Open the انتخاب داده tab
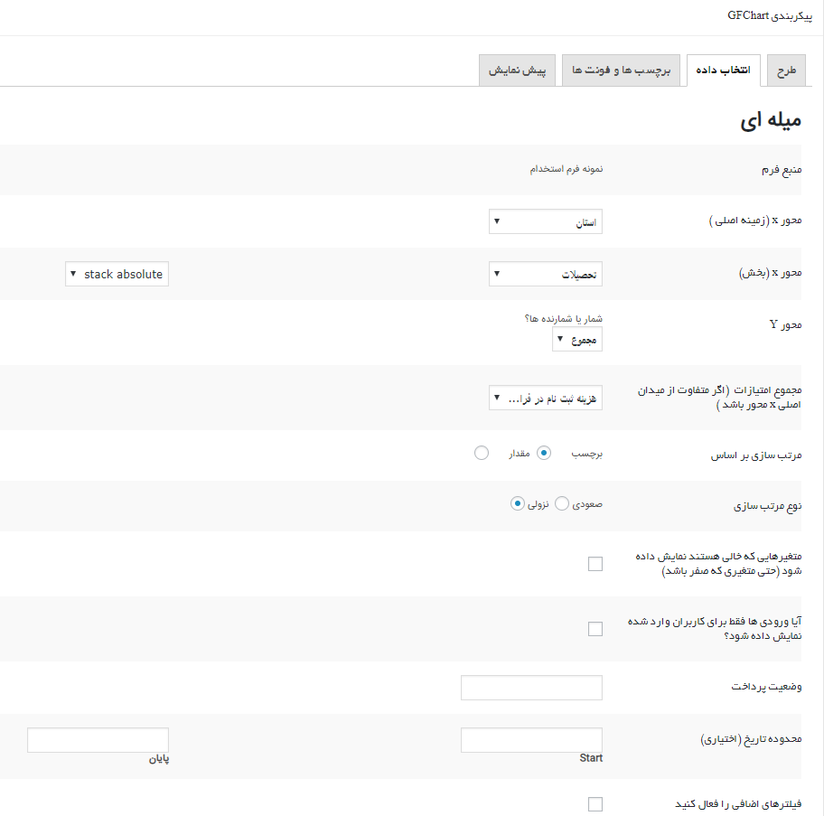Viewport: 824px width, 816px height. (724, 70)
